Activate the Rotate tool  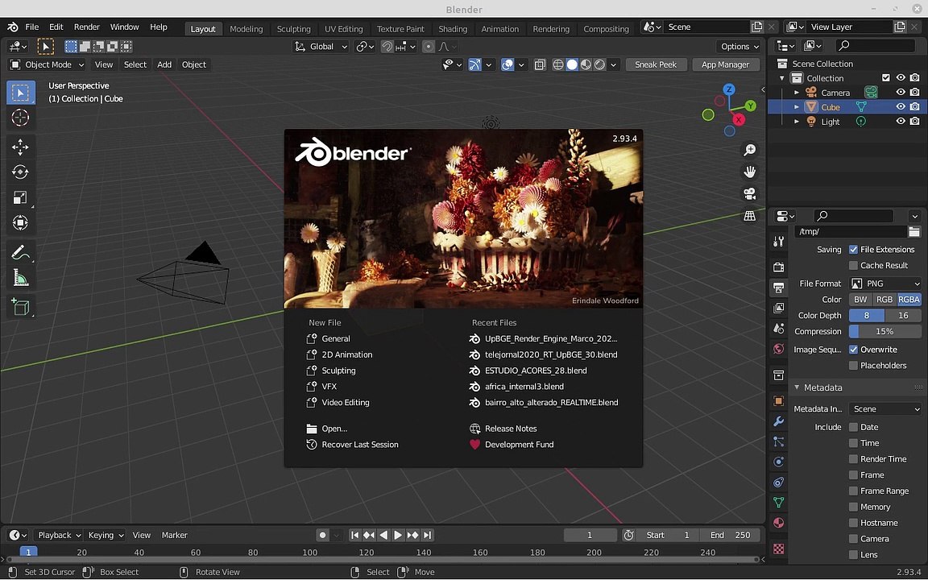tap(20, 172)
